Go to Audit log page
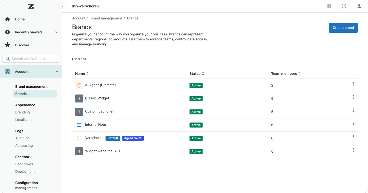This screenshot has height=193, width=368. (x=22, y=138)
